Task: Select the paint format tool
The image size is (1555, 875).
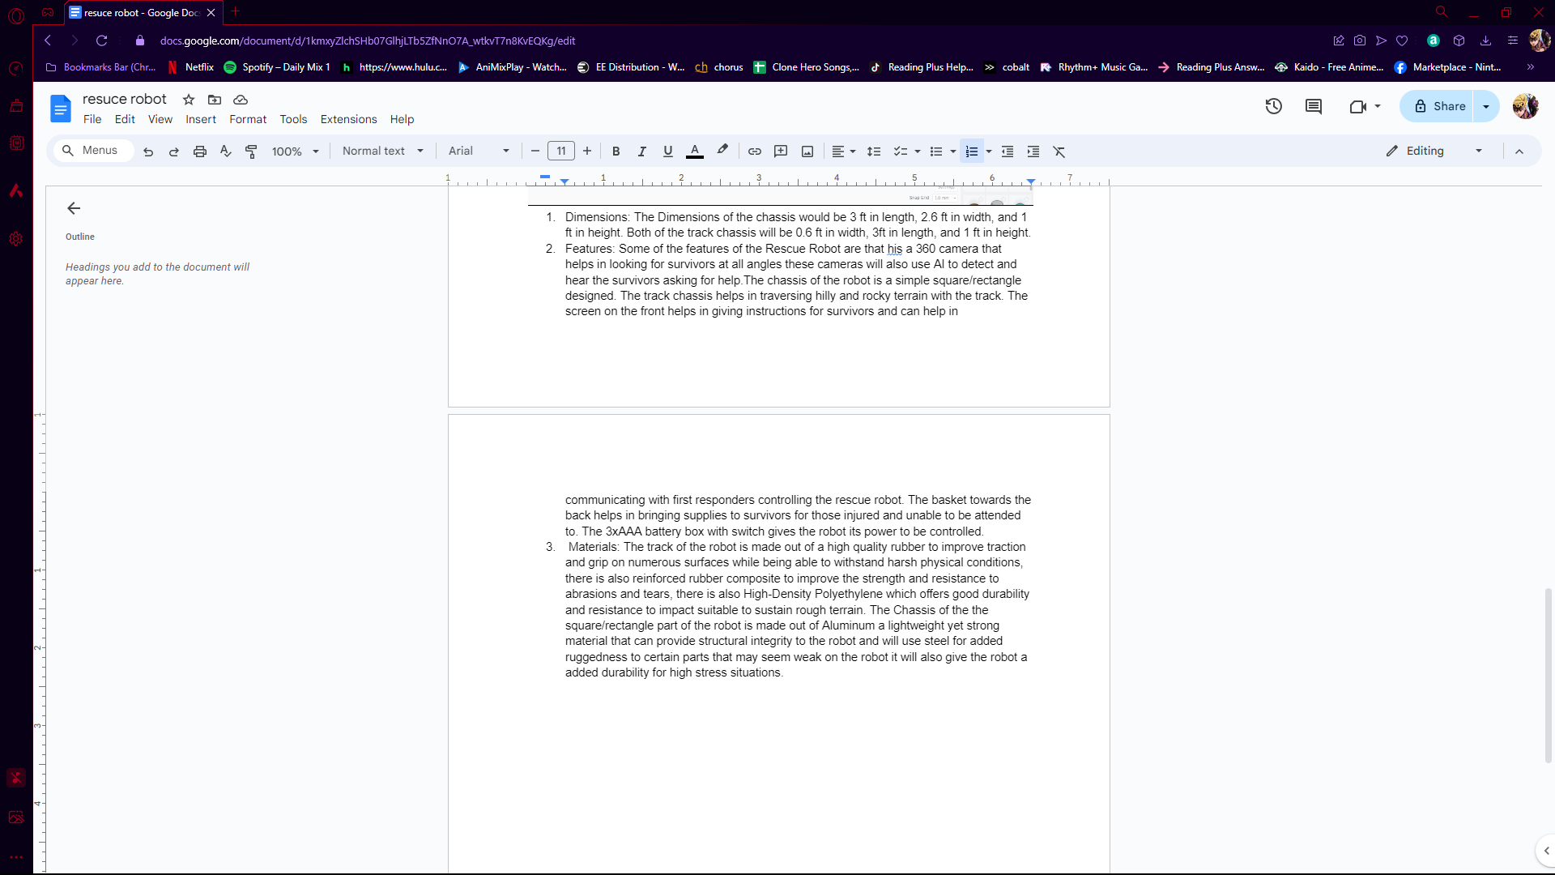Action: coord(251,152)
